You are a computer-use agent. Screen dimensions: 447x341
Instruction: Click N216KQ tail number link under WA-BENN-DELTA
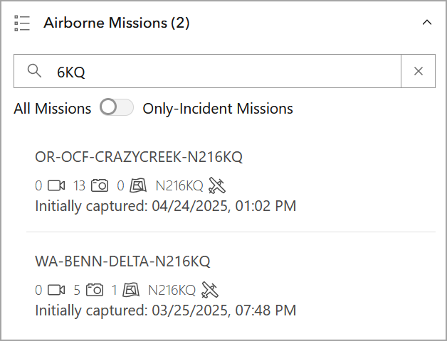click(172, 290)
